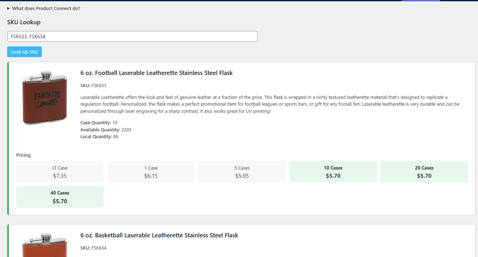Click the FSK633 SKU label
Image resolution: width=478 pixels, height=257 pixels.
93,86
